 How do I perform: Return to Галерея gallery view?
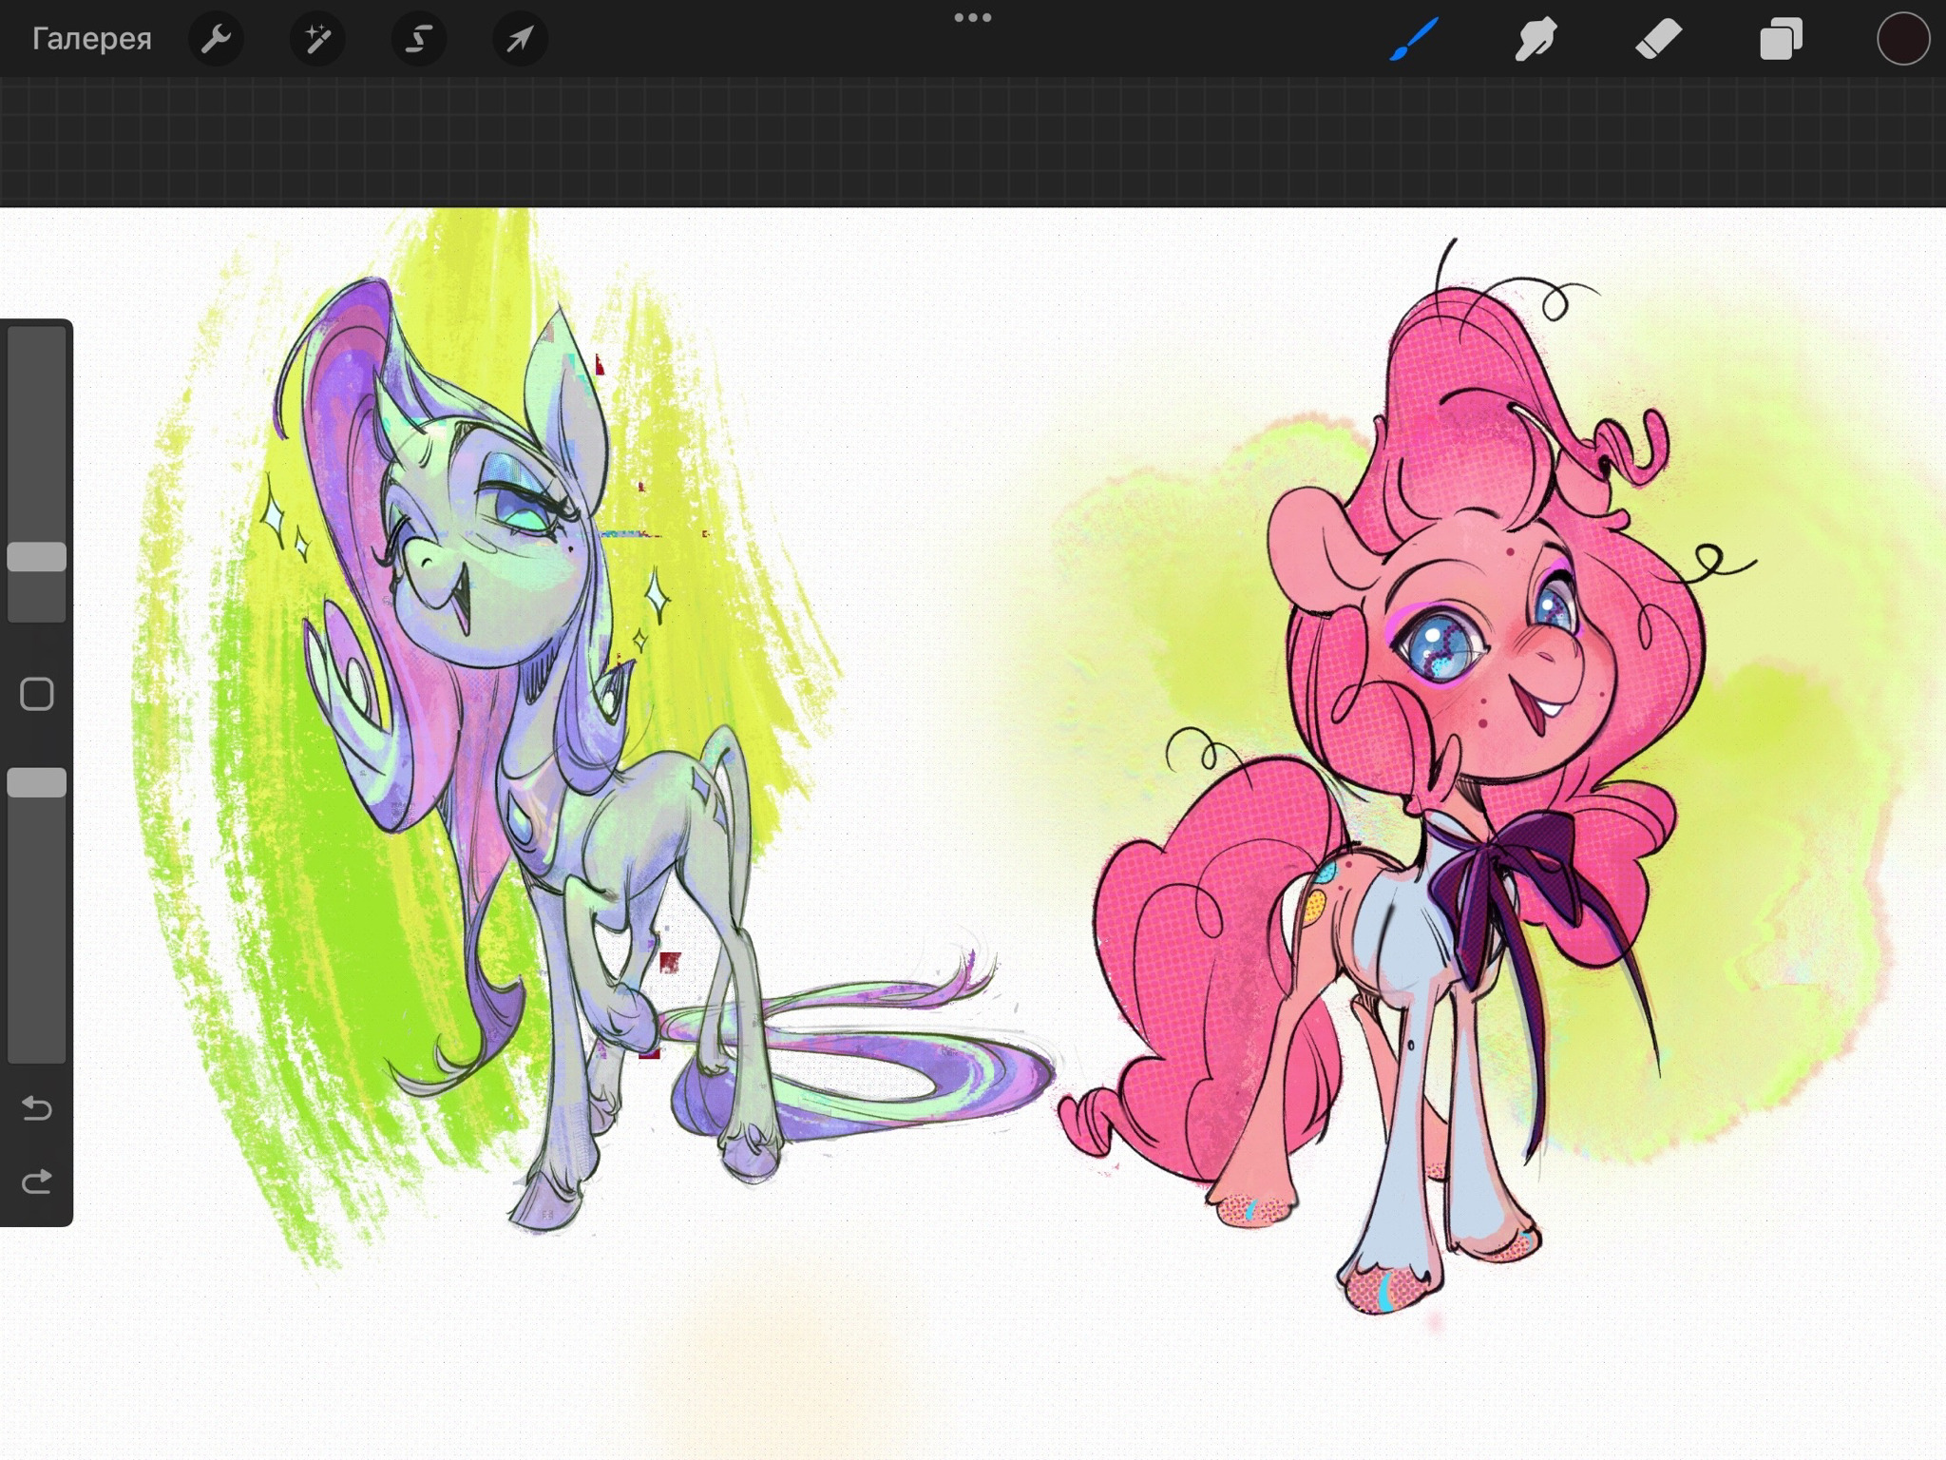(91, 39)
